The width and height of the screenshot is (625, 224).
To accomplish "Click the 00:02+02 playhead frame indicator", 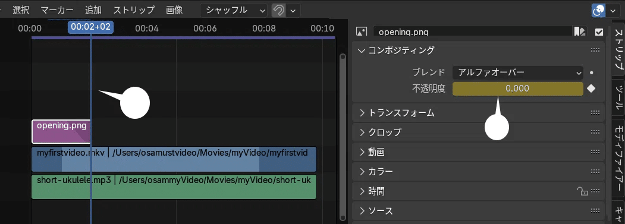I will click(91, 27).
